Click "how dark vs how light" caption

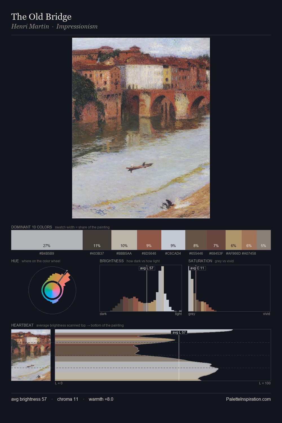click(x=143, y=261)
